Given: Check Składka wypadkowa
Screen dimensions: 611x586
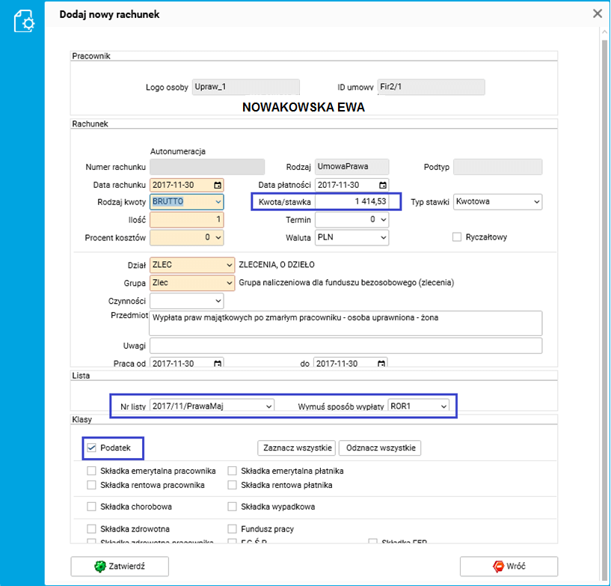Looking at the screenshot, I should pyautogui.click(x=233, y=507).
